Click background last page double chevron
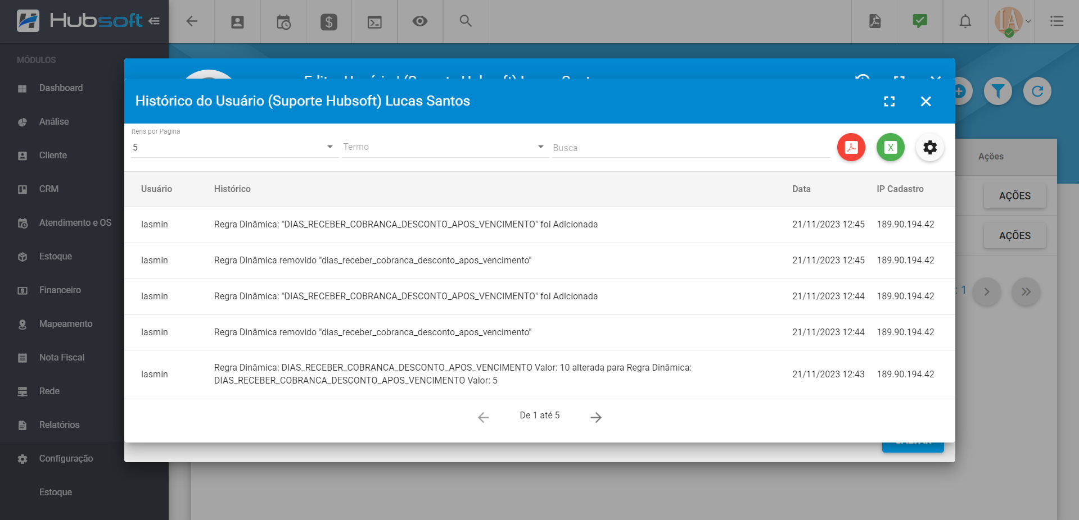The height and width of the screenshot is (520, 1079). 1026,292
